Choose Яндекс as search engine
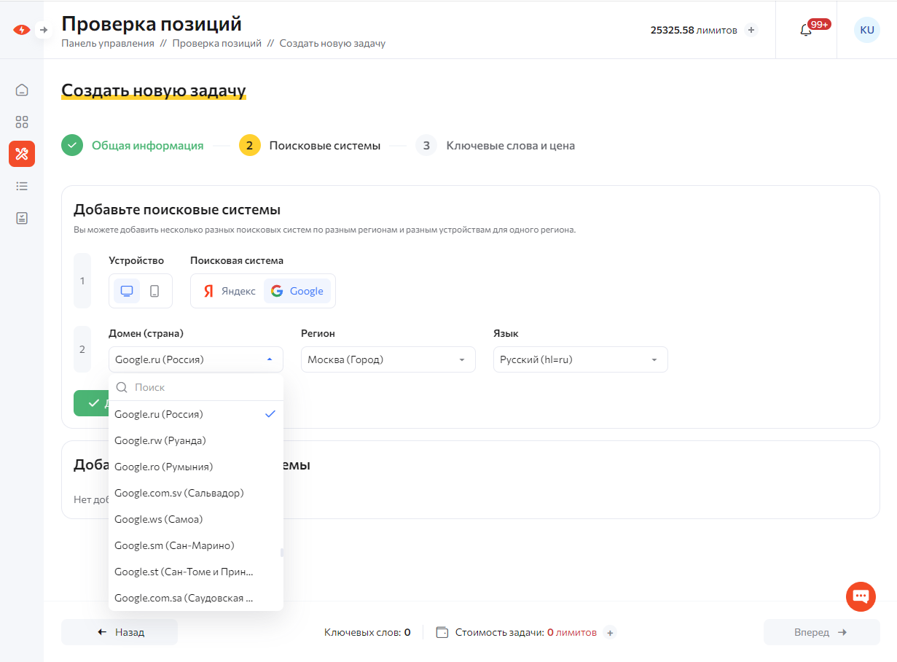The image size is (897, 662). pyautogui.click(x=230, y=291)
